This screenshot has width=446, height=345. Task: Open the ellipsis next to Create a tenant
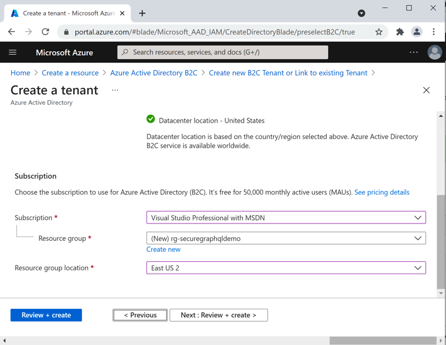click(115, 90)
